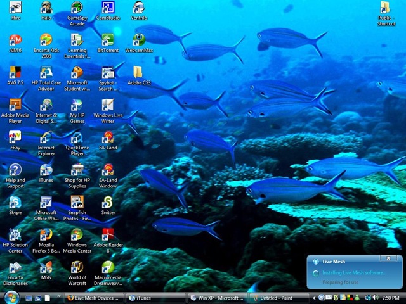This screenshot has width=406, height=304.
Task: Switch to iTunes taskbar button
Action: pos(155,298)
